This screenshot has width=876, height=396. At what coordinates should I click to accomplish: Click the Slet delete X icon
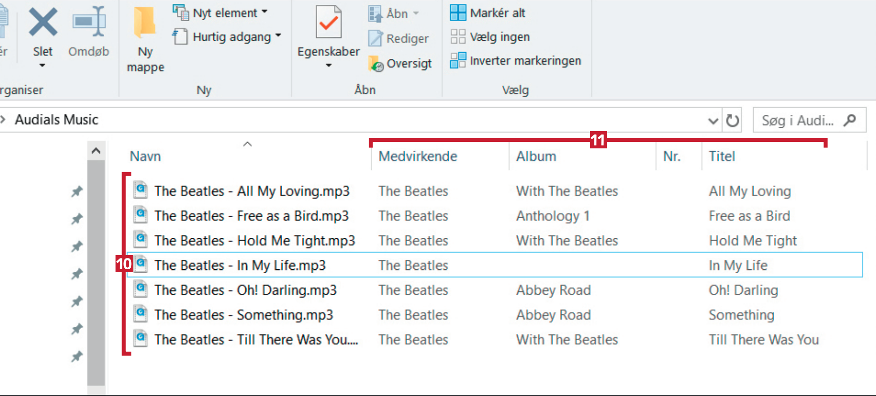(43, 23)
